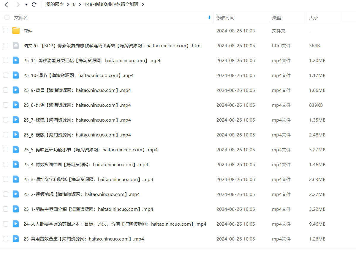Play video icon of 25_1-剪映主界面介绍

16,209
